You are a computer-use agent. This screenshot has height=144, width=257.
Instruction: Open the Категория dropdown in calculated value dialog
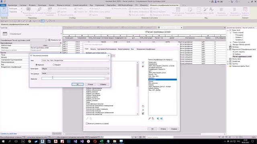point(75,69)
